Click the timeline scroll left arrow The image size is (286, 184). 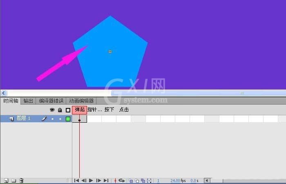click(x=207, y=181)
